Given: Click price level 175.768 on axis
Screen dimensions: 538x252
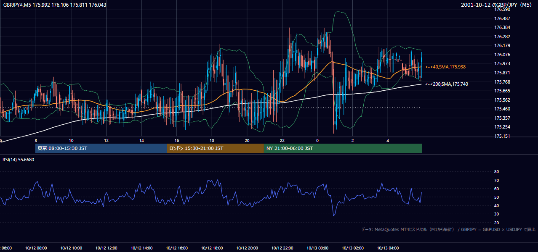Looking at the screenshot, I should (502, 82).
